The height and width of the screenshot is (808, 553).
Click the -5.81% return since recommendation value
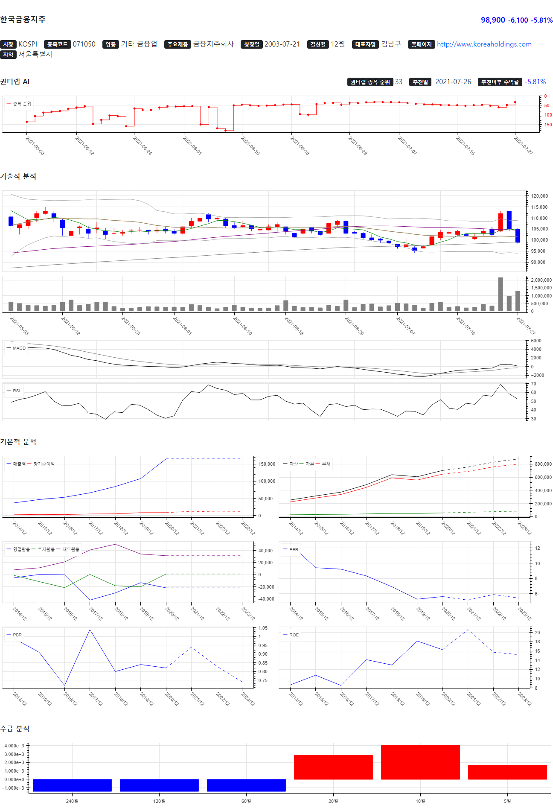click(535, 82)
